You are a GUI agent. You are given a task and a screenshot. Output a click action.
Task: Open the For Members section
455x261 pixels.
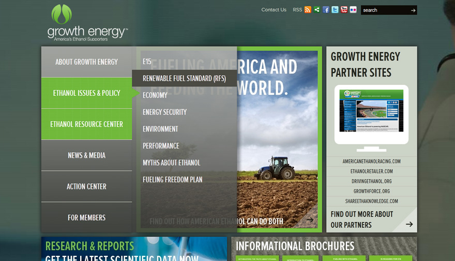click(x=86, y=218)
